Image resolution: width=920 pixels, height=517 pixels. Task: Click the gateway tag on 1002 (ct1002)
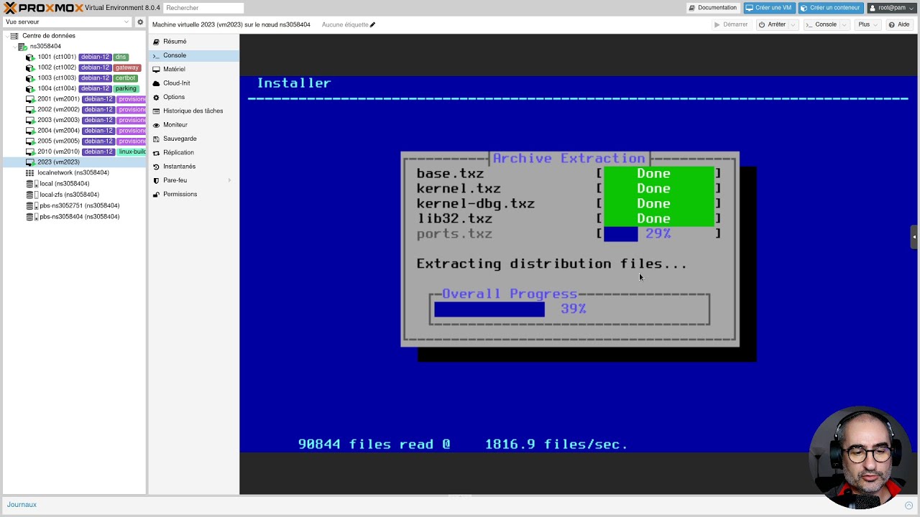[126, 67]
